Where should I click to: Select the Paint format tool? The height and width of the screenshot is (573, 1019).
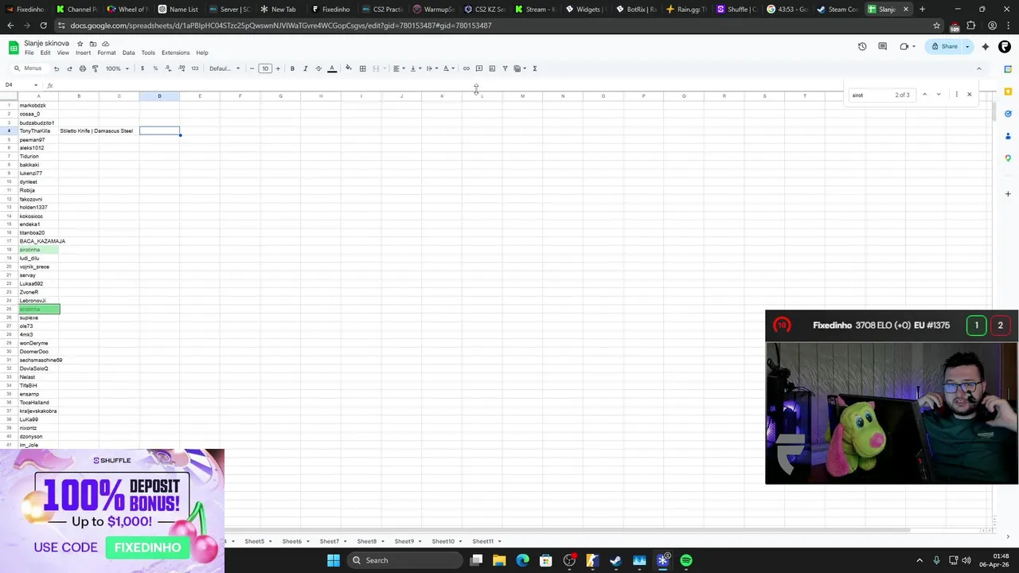point(95,68)
